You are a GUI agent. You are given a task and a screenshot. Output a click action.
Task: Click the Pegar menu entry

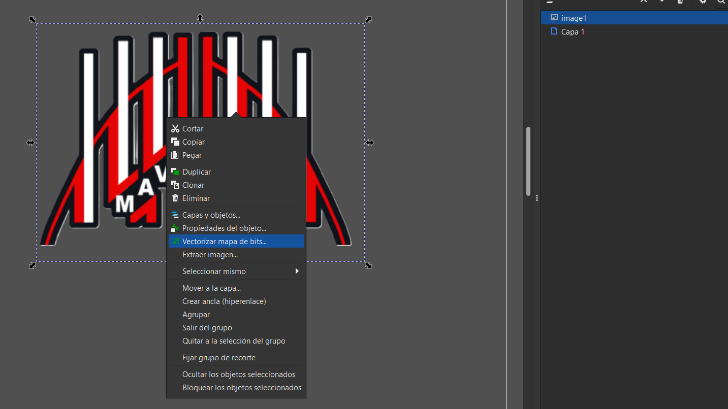click(x=236, y=155)
